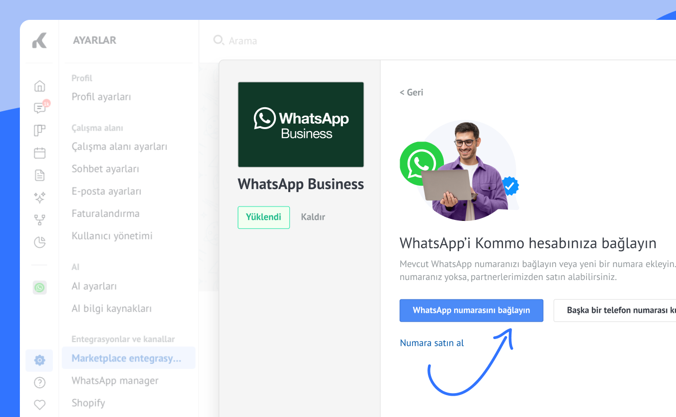676x417 pixels.
Task: Open the home dashboard icon
Action: point(40,86)
